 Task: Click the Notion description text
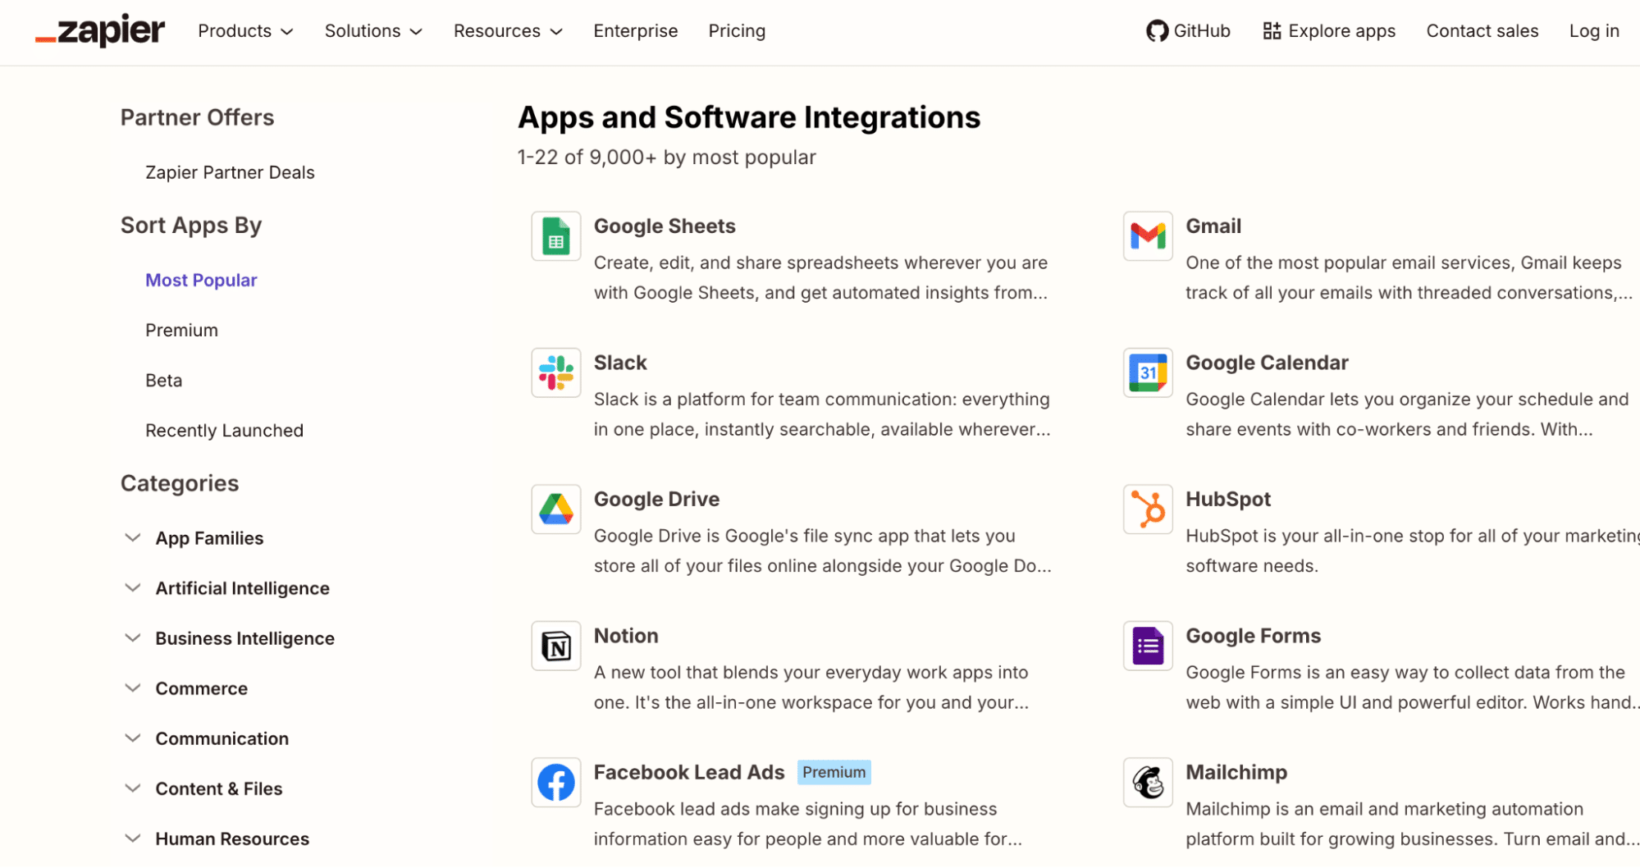811,688
